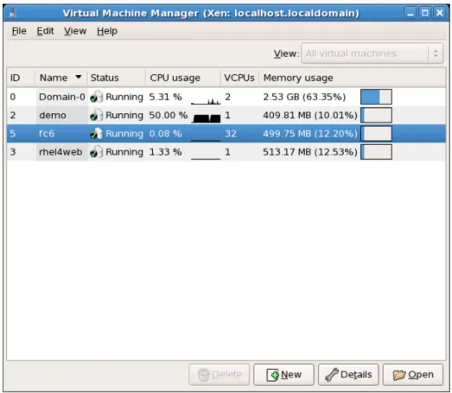Click the VCPUs value 2 for Domain-0
The image size is (452, 393).
[228, 97]
